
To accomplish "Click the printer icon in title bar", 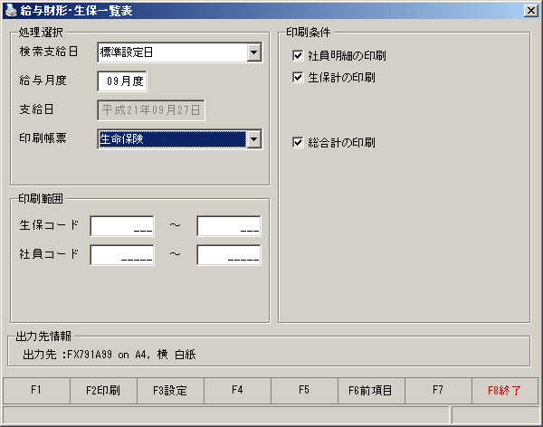I will [x=11, y=10].
